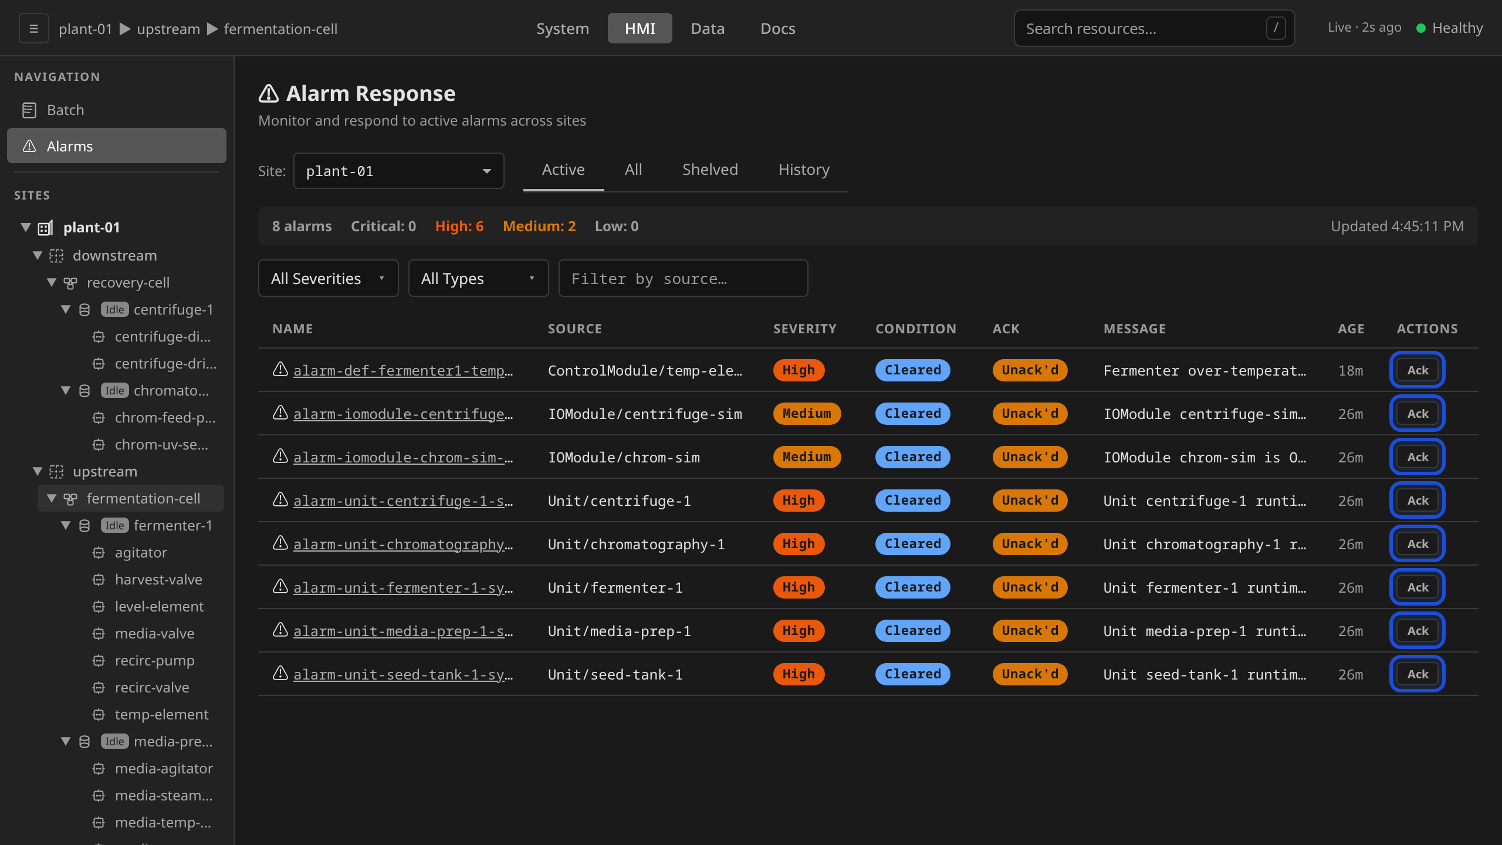Click alarm icon for alarm-def-fermenter1-temp row
The height and width of the screenshot is (845, 1502).
[x=280, y=369]
